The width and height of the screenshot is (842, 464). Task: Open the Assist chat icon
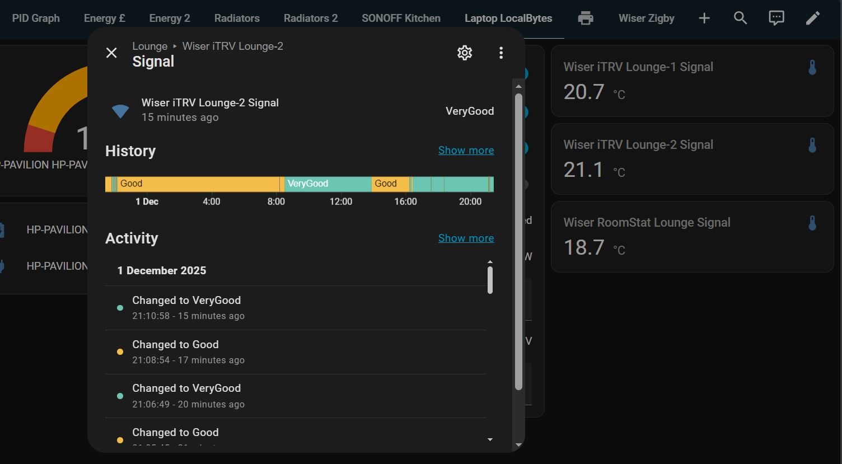776,18
